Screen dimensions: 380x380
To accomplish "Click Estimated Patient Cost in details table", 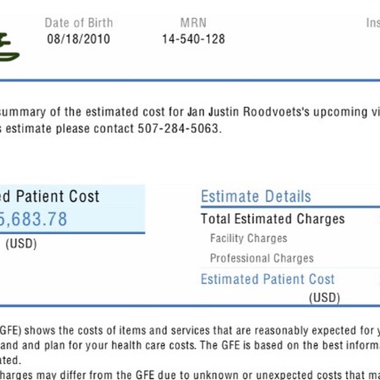I will coord(268,279).
